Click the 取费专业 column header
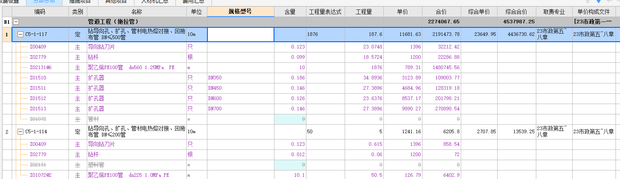Image resolution: width=620 pixels, height=179 pixels. 554,12
